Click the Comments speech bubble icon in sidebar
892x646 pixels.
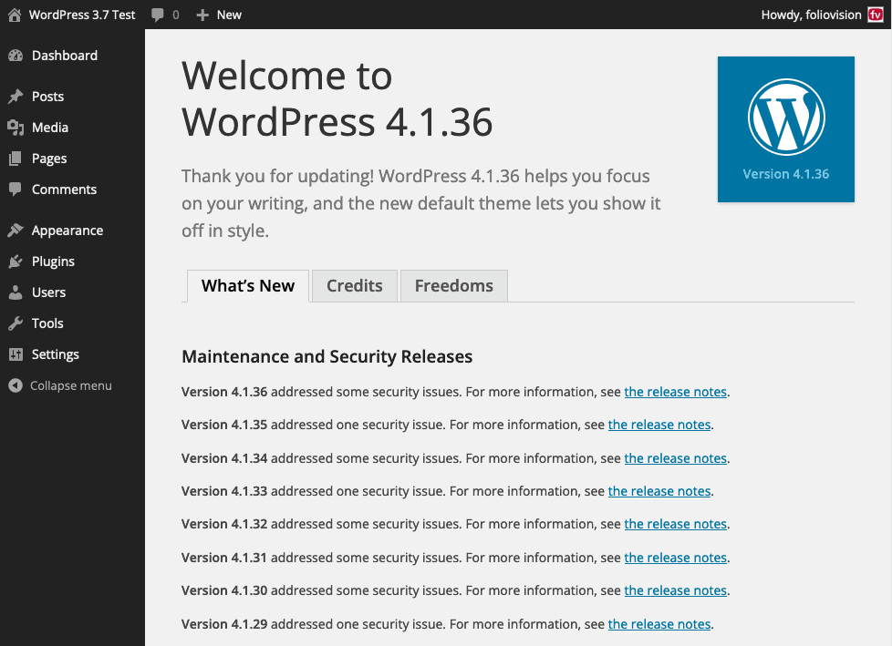click(16, 190)
